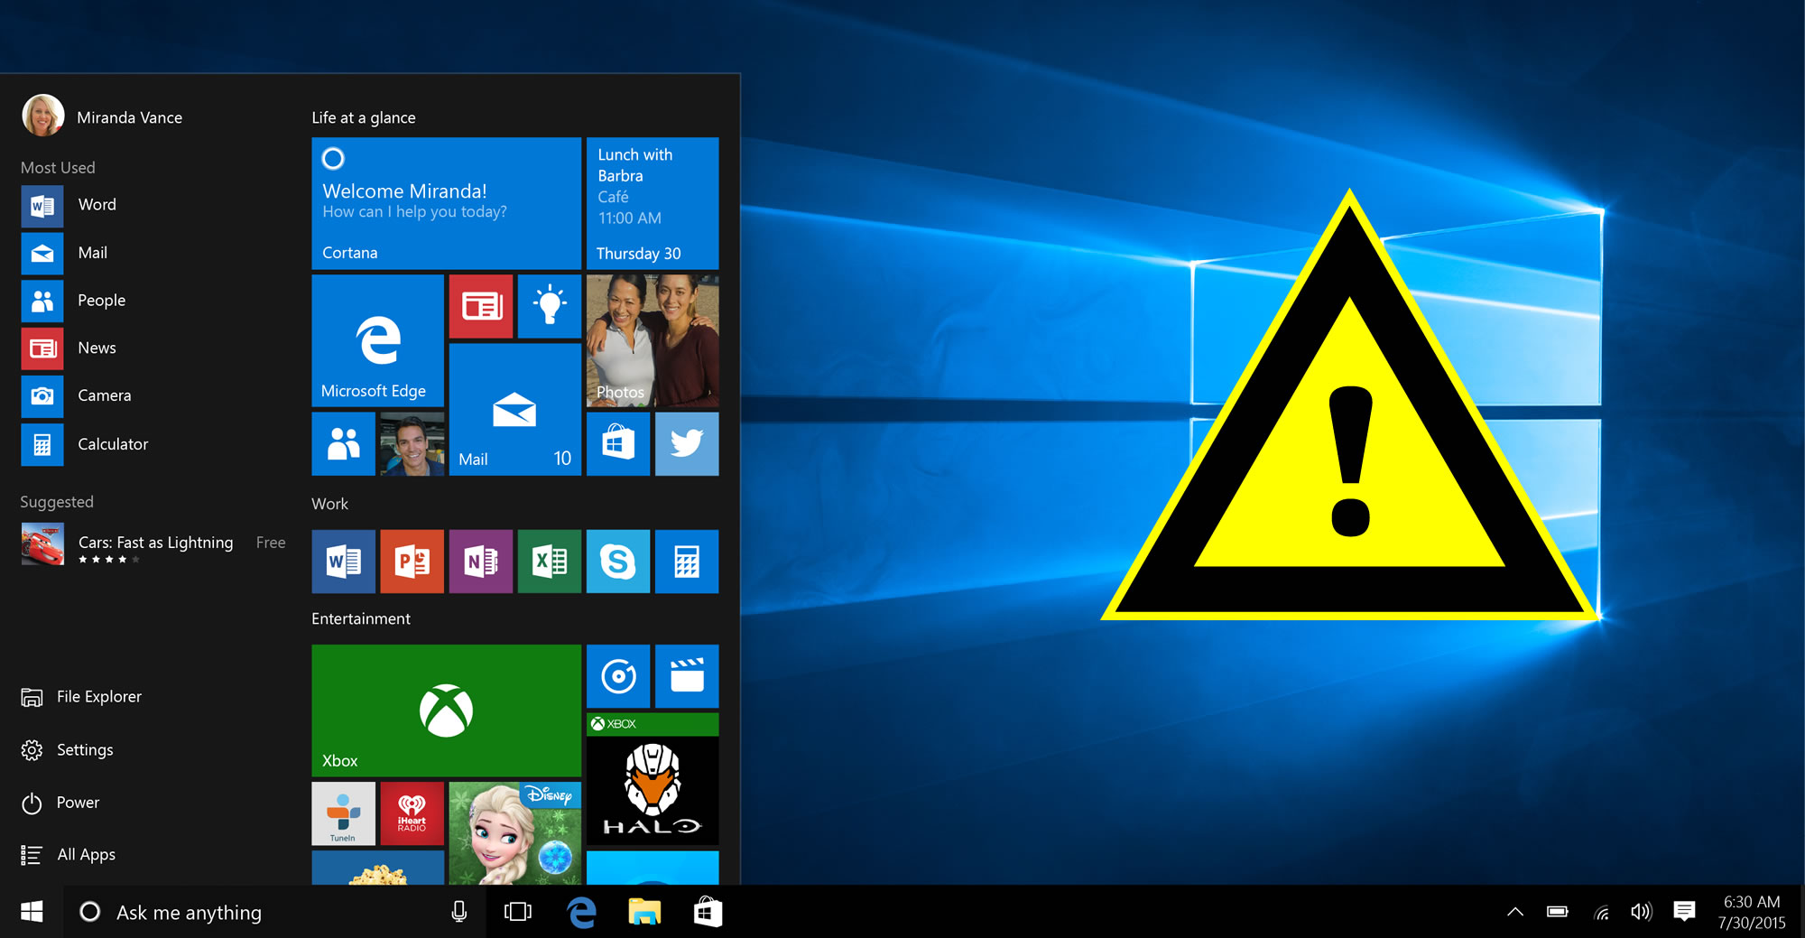Open the Halo game tile
Image resolution: width=1805 pixels, height=938 pixels.
[653, 779]
